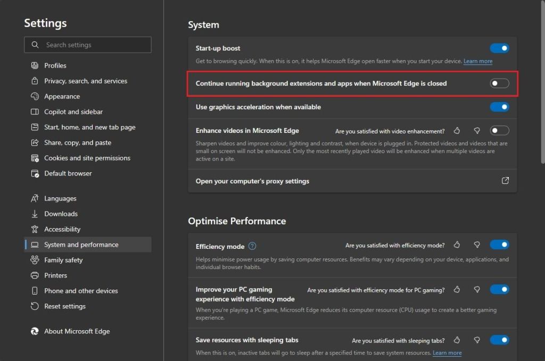Click the external link icon for proxy settings
The image size is (545, 361).
point(505,181)
